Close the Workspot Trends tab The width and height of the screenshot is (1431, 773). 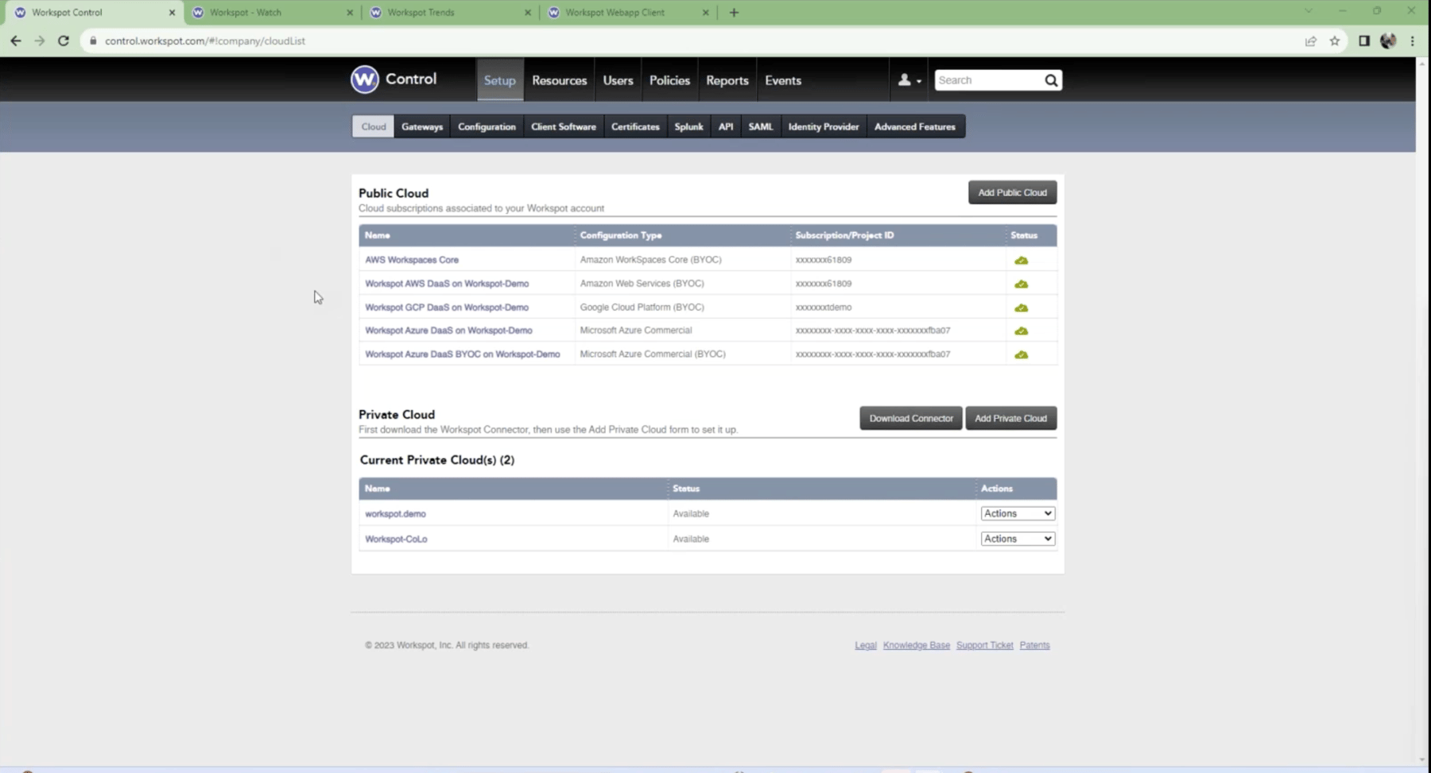(528, 13)
